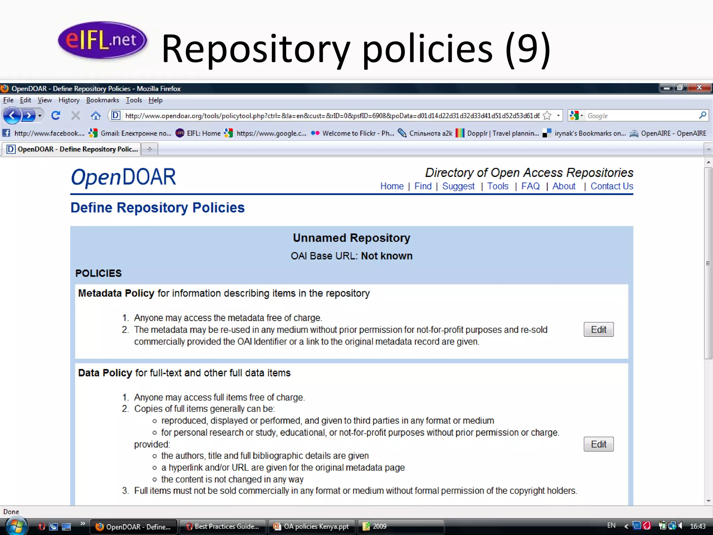Expand hidden system tray icons arrow
713x535 pixels.
626,526
